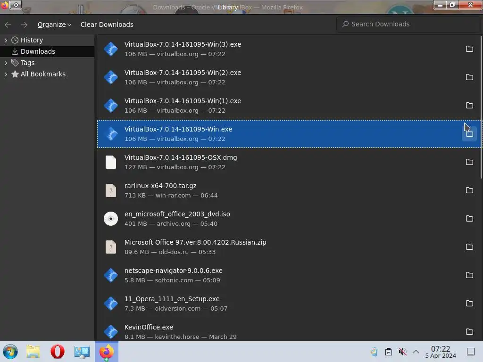Expand the Tags tree node

point(6,63)
